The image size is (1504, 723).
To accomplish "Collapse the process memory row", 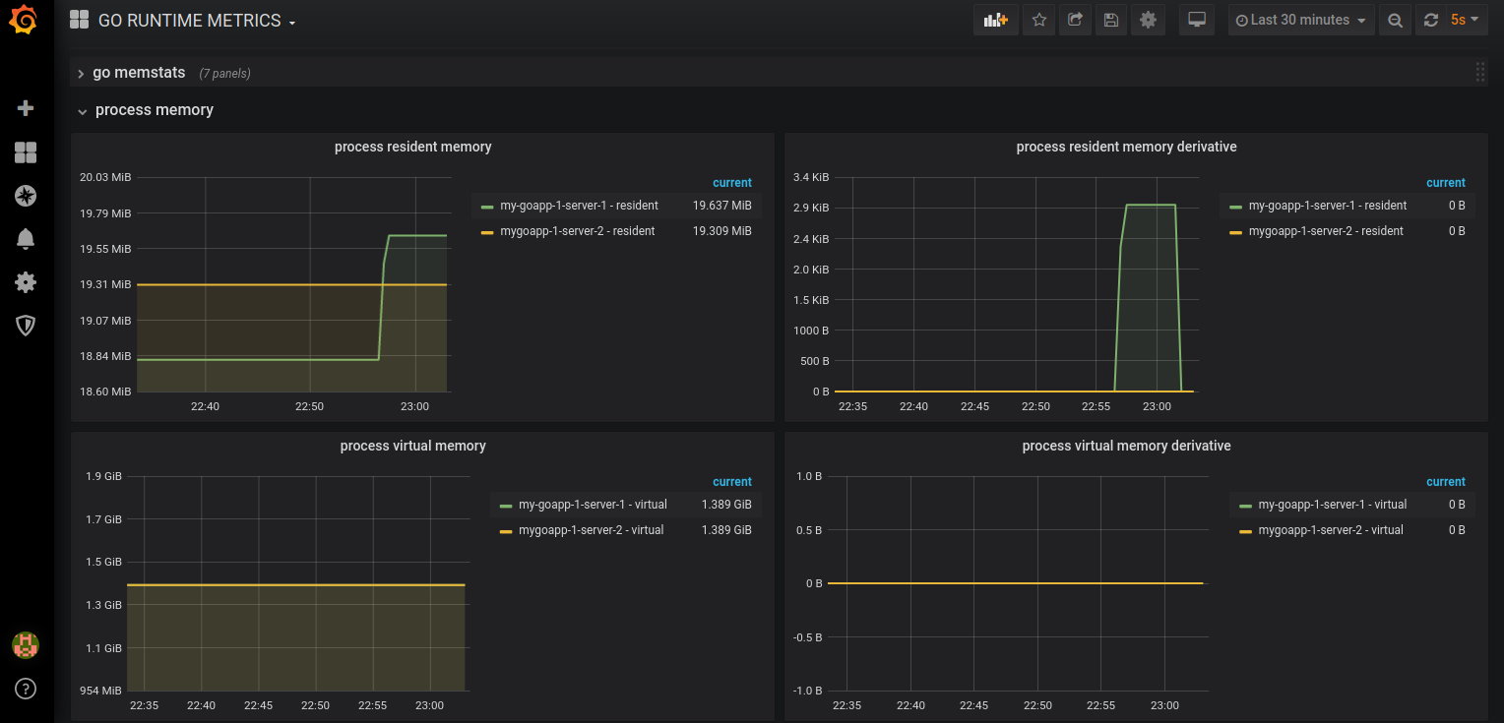I will coord(146,110).
